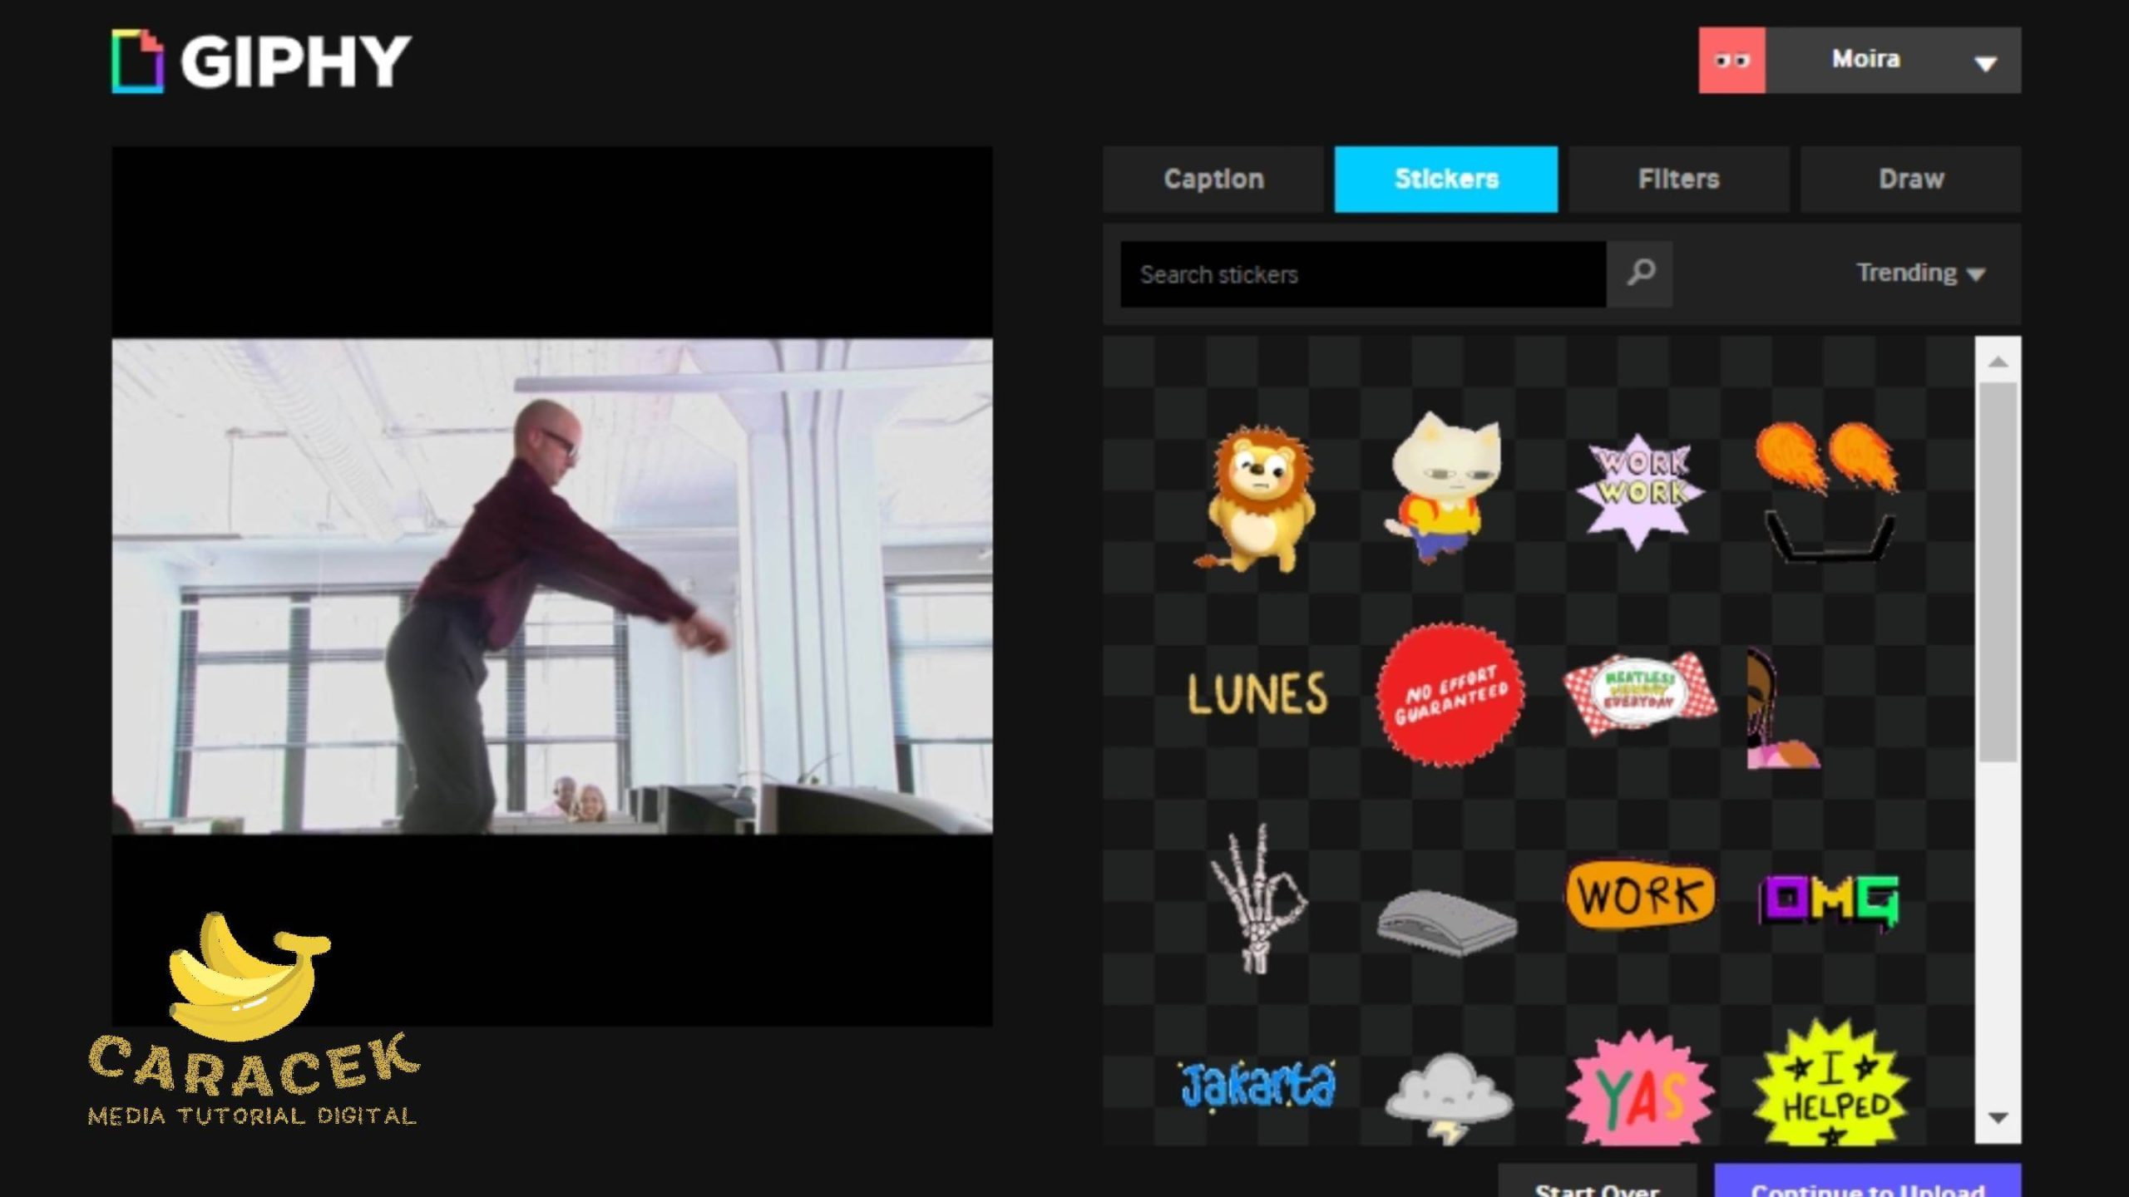The width and height of the screenshot is (2129, 1197).
Task: Pick the skeleton hand sticker
Action: coord(1257,899)
